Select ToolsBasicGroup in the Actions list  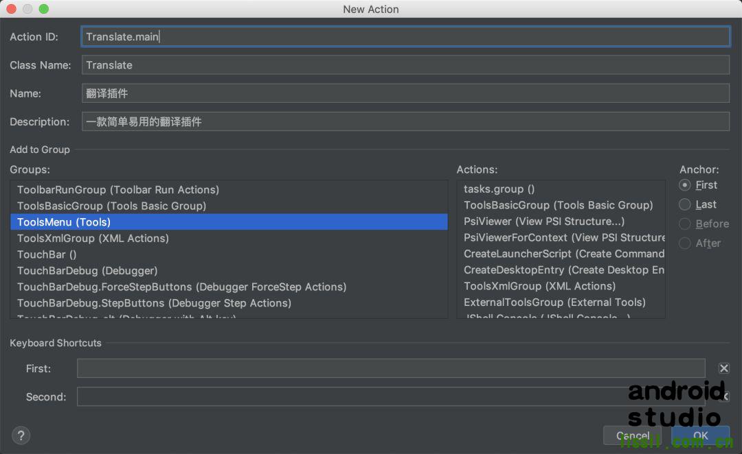coord(561,204)
